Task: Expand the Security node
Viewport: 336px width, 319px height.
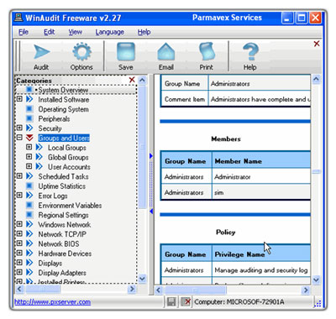Action: point(19,128)
